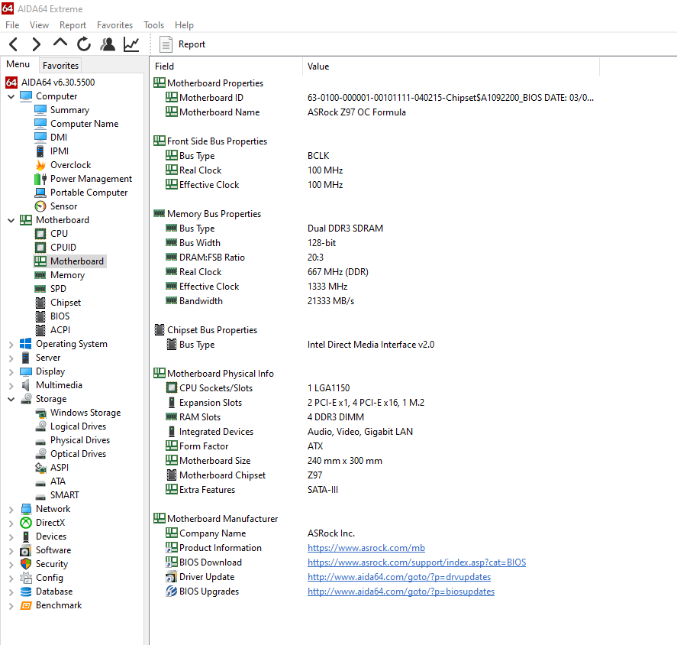
Task: Click the Report toolbar button label
Action: pyautogui.click(x=192, y=44)
